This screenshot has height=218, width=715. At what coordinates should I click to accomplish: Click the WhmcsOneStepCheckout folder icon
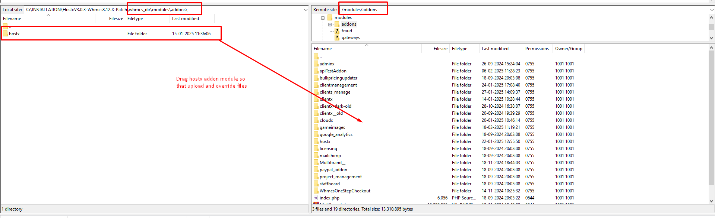(316, 191)
